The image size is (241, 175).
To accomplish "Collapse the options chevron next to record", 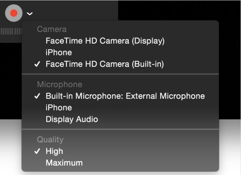I will [30, 14].
